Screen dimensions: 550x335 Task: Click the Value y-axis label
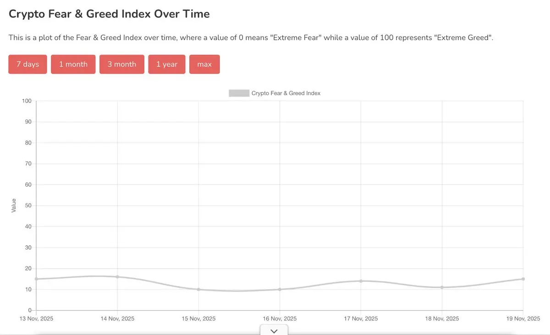[13, 205]
